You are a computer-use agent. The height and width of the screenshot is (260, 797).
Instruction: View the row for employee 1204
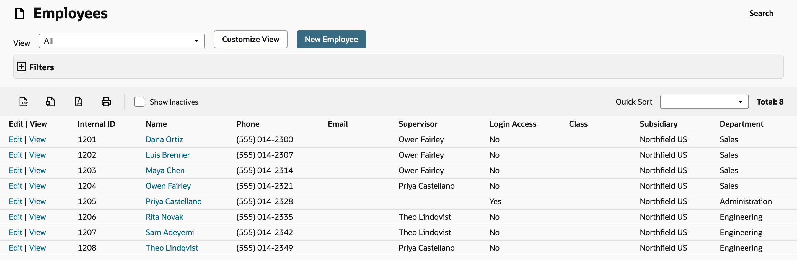click(x=37, y=186)
